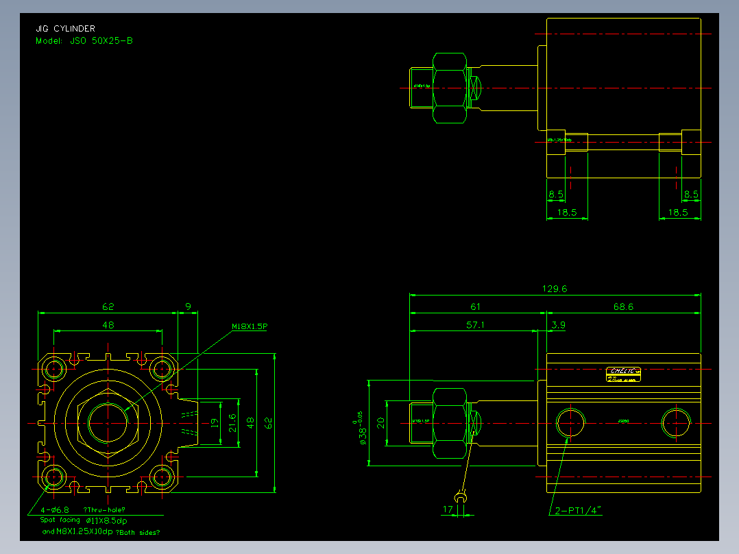Image resolution: width=739 pixels, height=554 pixels.
Task: Select the 'M18X1.5P' thread callout
Action: pyautogui.click(x=250, y=326)
